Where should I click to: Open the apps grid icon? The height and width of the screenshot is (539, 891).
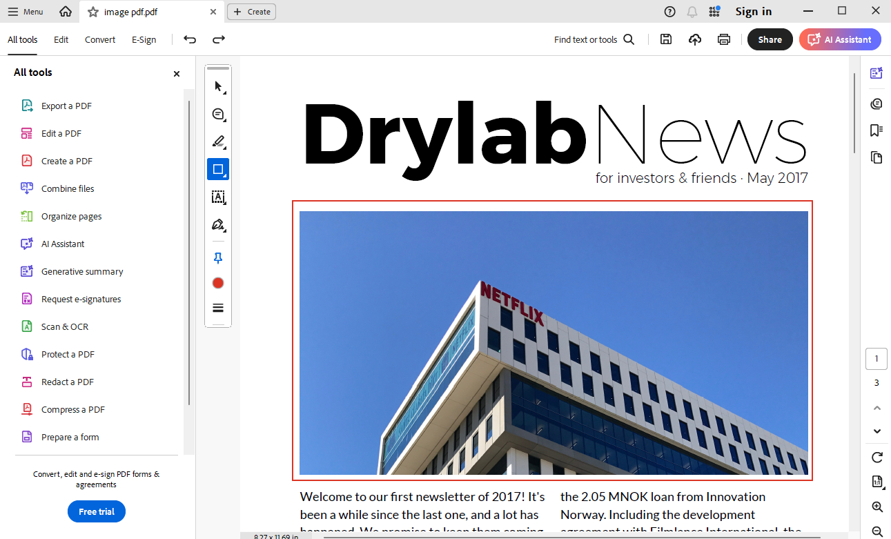[x=714, y=12]
